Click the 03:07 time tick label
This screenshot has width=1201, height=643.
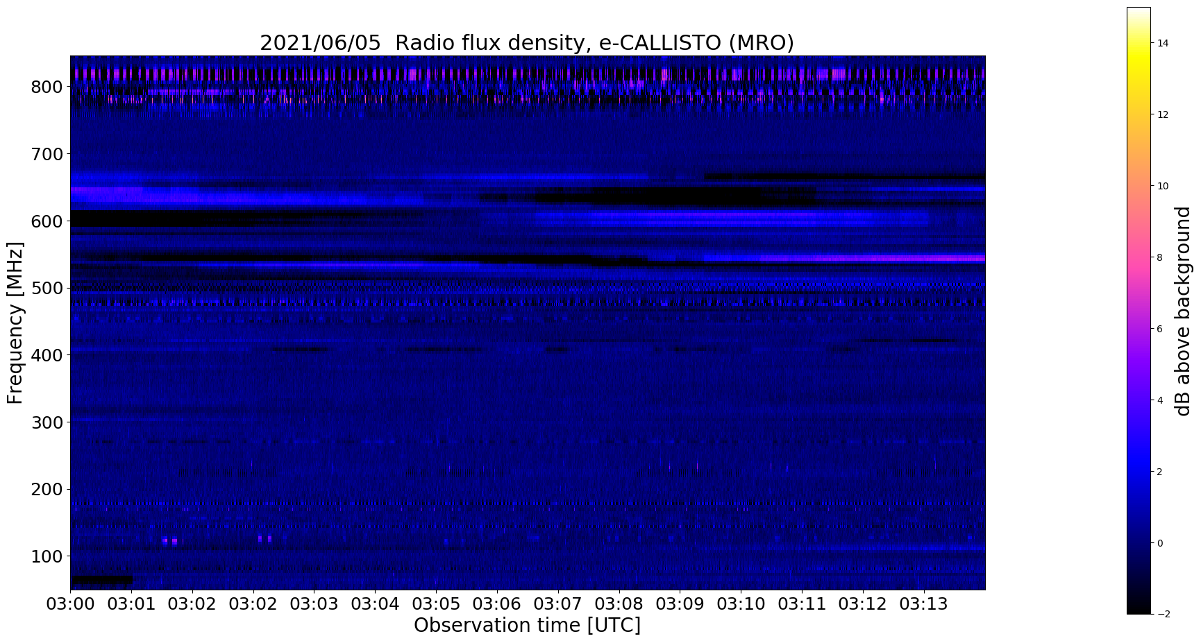(x=558, y=603)
